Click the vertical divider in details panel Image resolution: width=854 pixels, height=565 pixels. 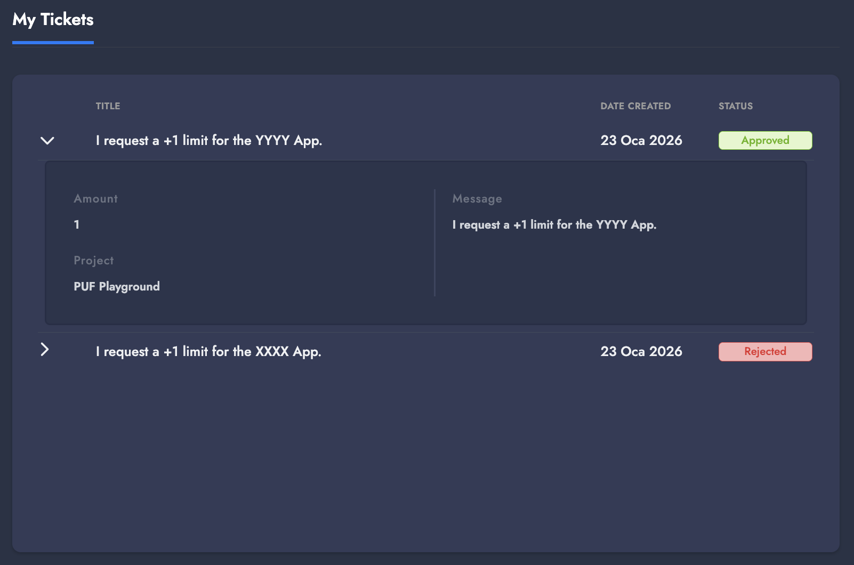pos(435,243)
